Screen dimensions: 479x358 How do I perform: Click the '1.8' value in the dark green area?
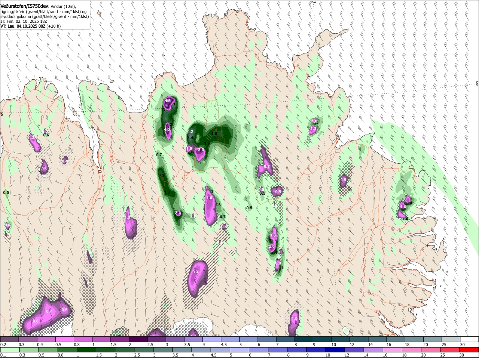tap(214, 133)
